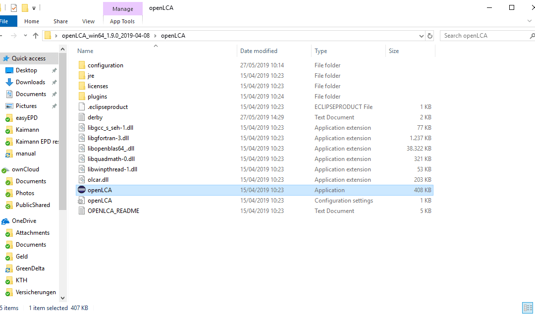
Task: Click the navigation pane scrollbar thumb
Action: click(x=63, y=132)
